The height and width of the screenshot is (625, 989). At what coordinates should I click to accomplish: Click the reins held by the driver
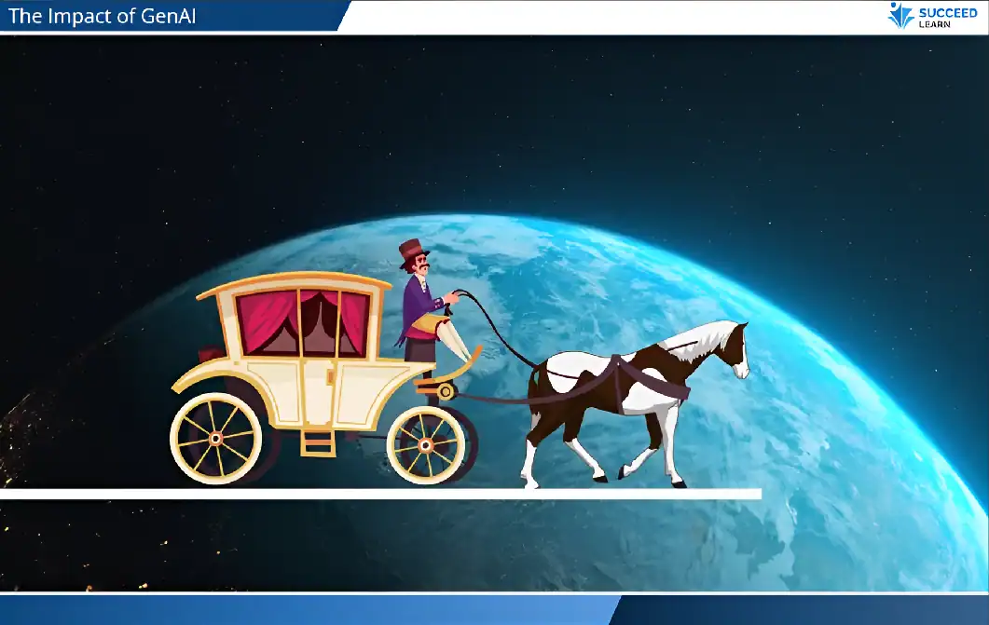coord(494,326)
